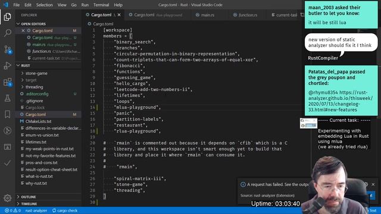
Task: Expand the Timeline section
Action: click(x=29, y=204)
